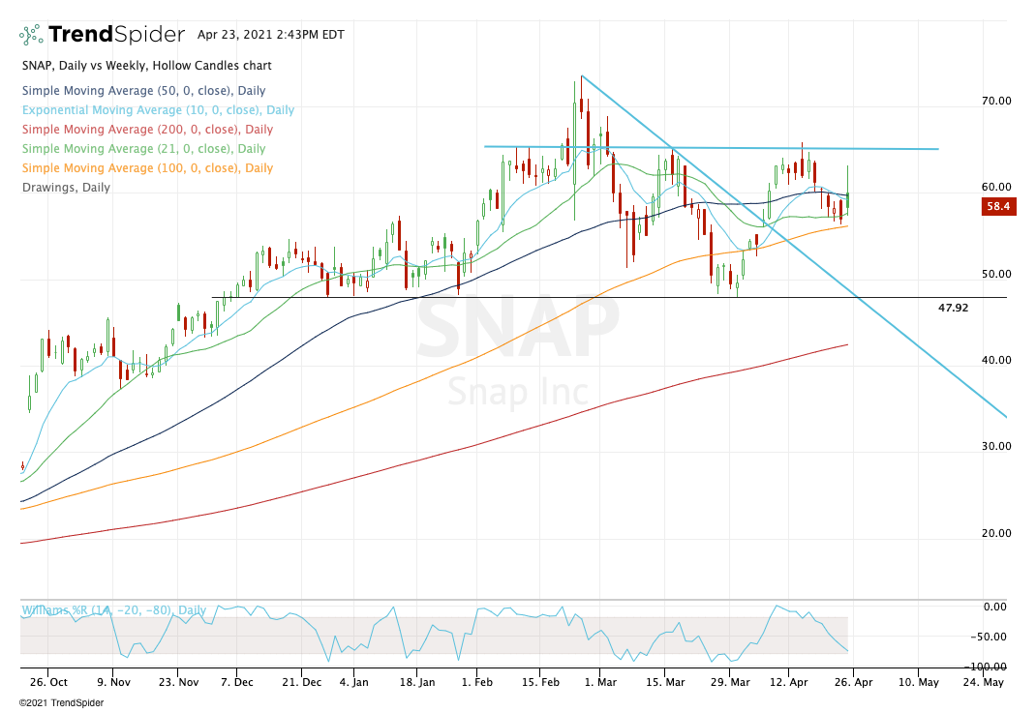Click the 21. Dec date axis label
The image size is (1036, 712).
tap(301, 682)
